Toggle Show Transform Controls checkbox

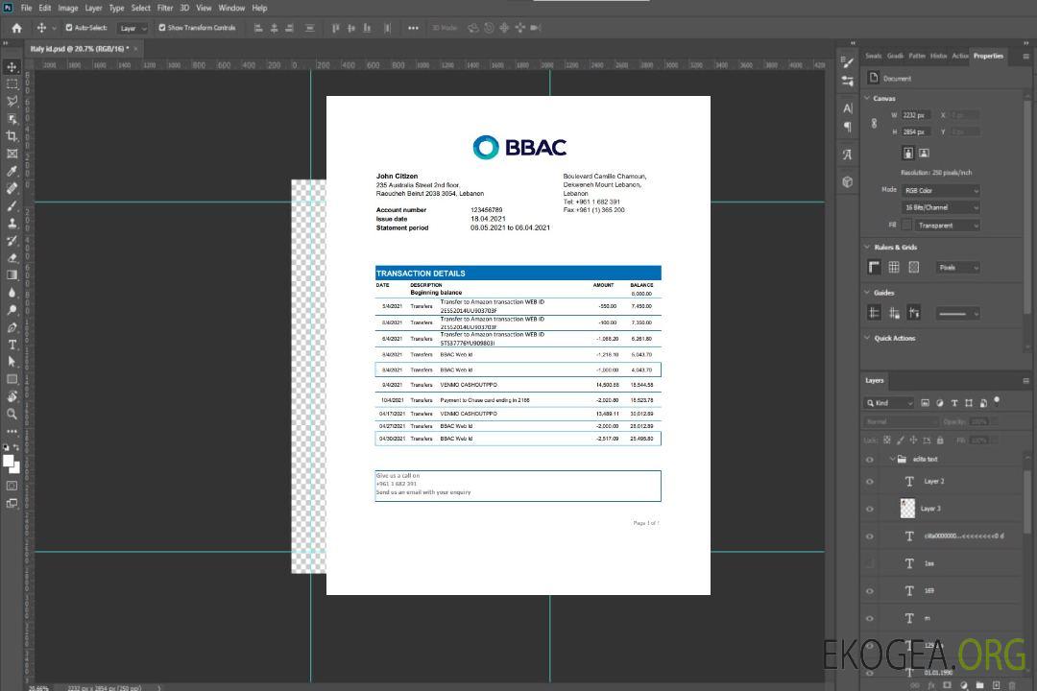coord(162,28)
